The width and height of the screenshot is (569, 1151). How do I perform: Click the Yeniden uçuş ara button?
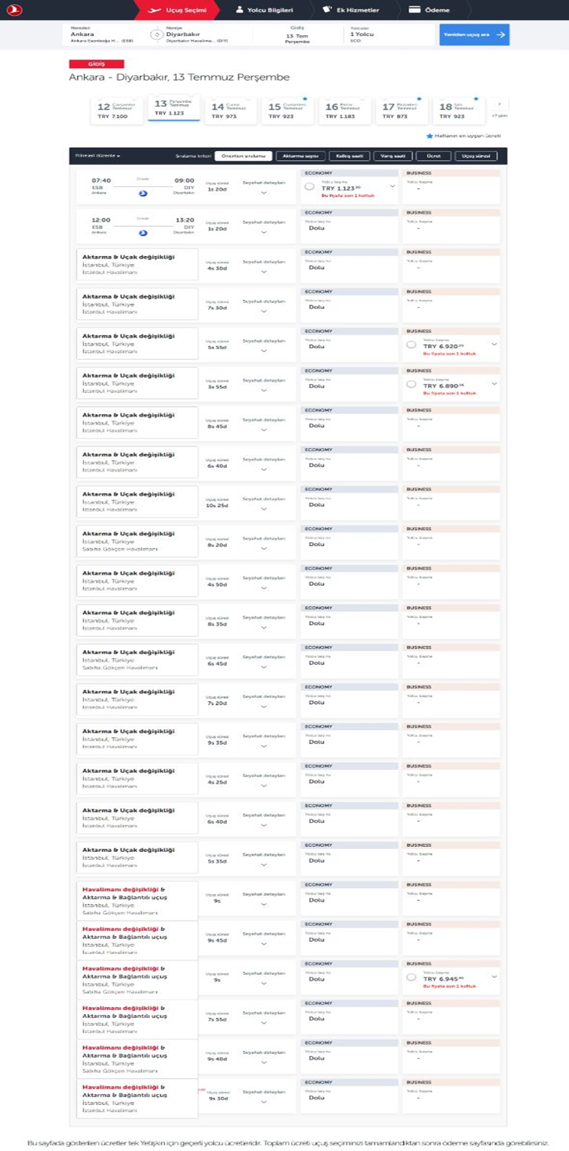pyautogui.click(x=474, y=35)
